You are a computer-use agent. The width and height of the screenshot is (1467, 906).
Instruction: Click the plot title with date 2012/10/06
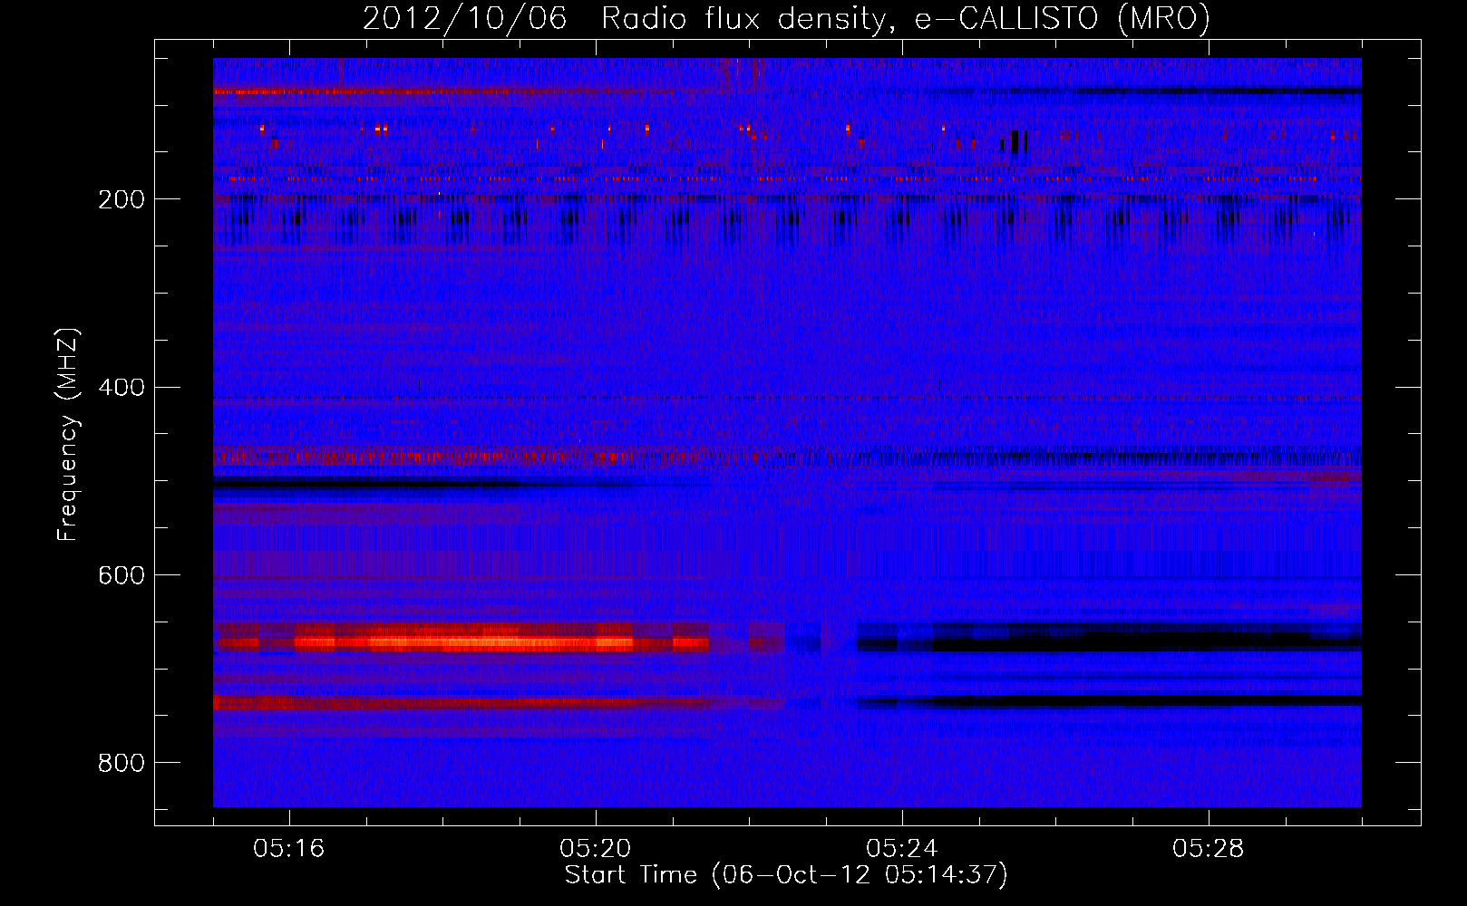(x=786, y=18)
